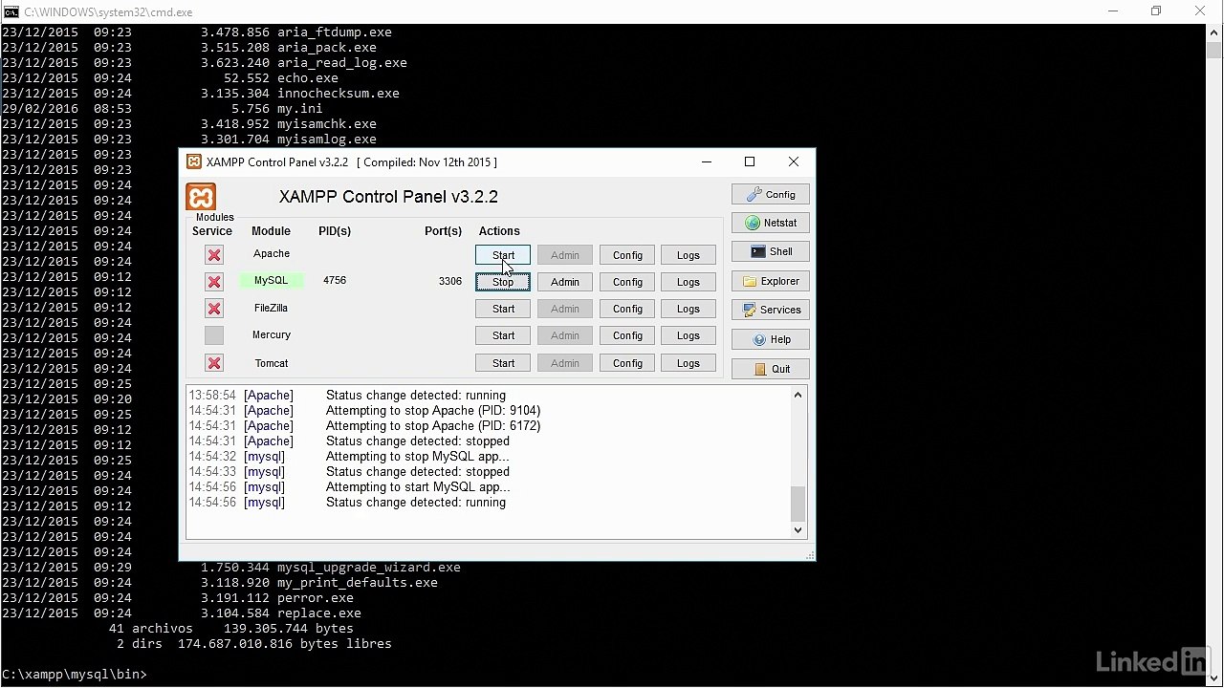Click the XAMPP log scrollbar thumb

click(798, 504)
